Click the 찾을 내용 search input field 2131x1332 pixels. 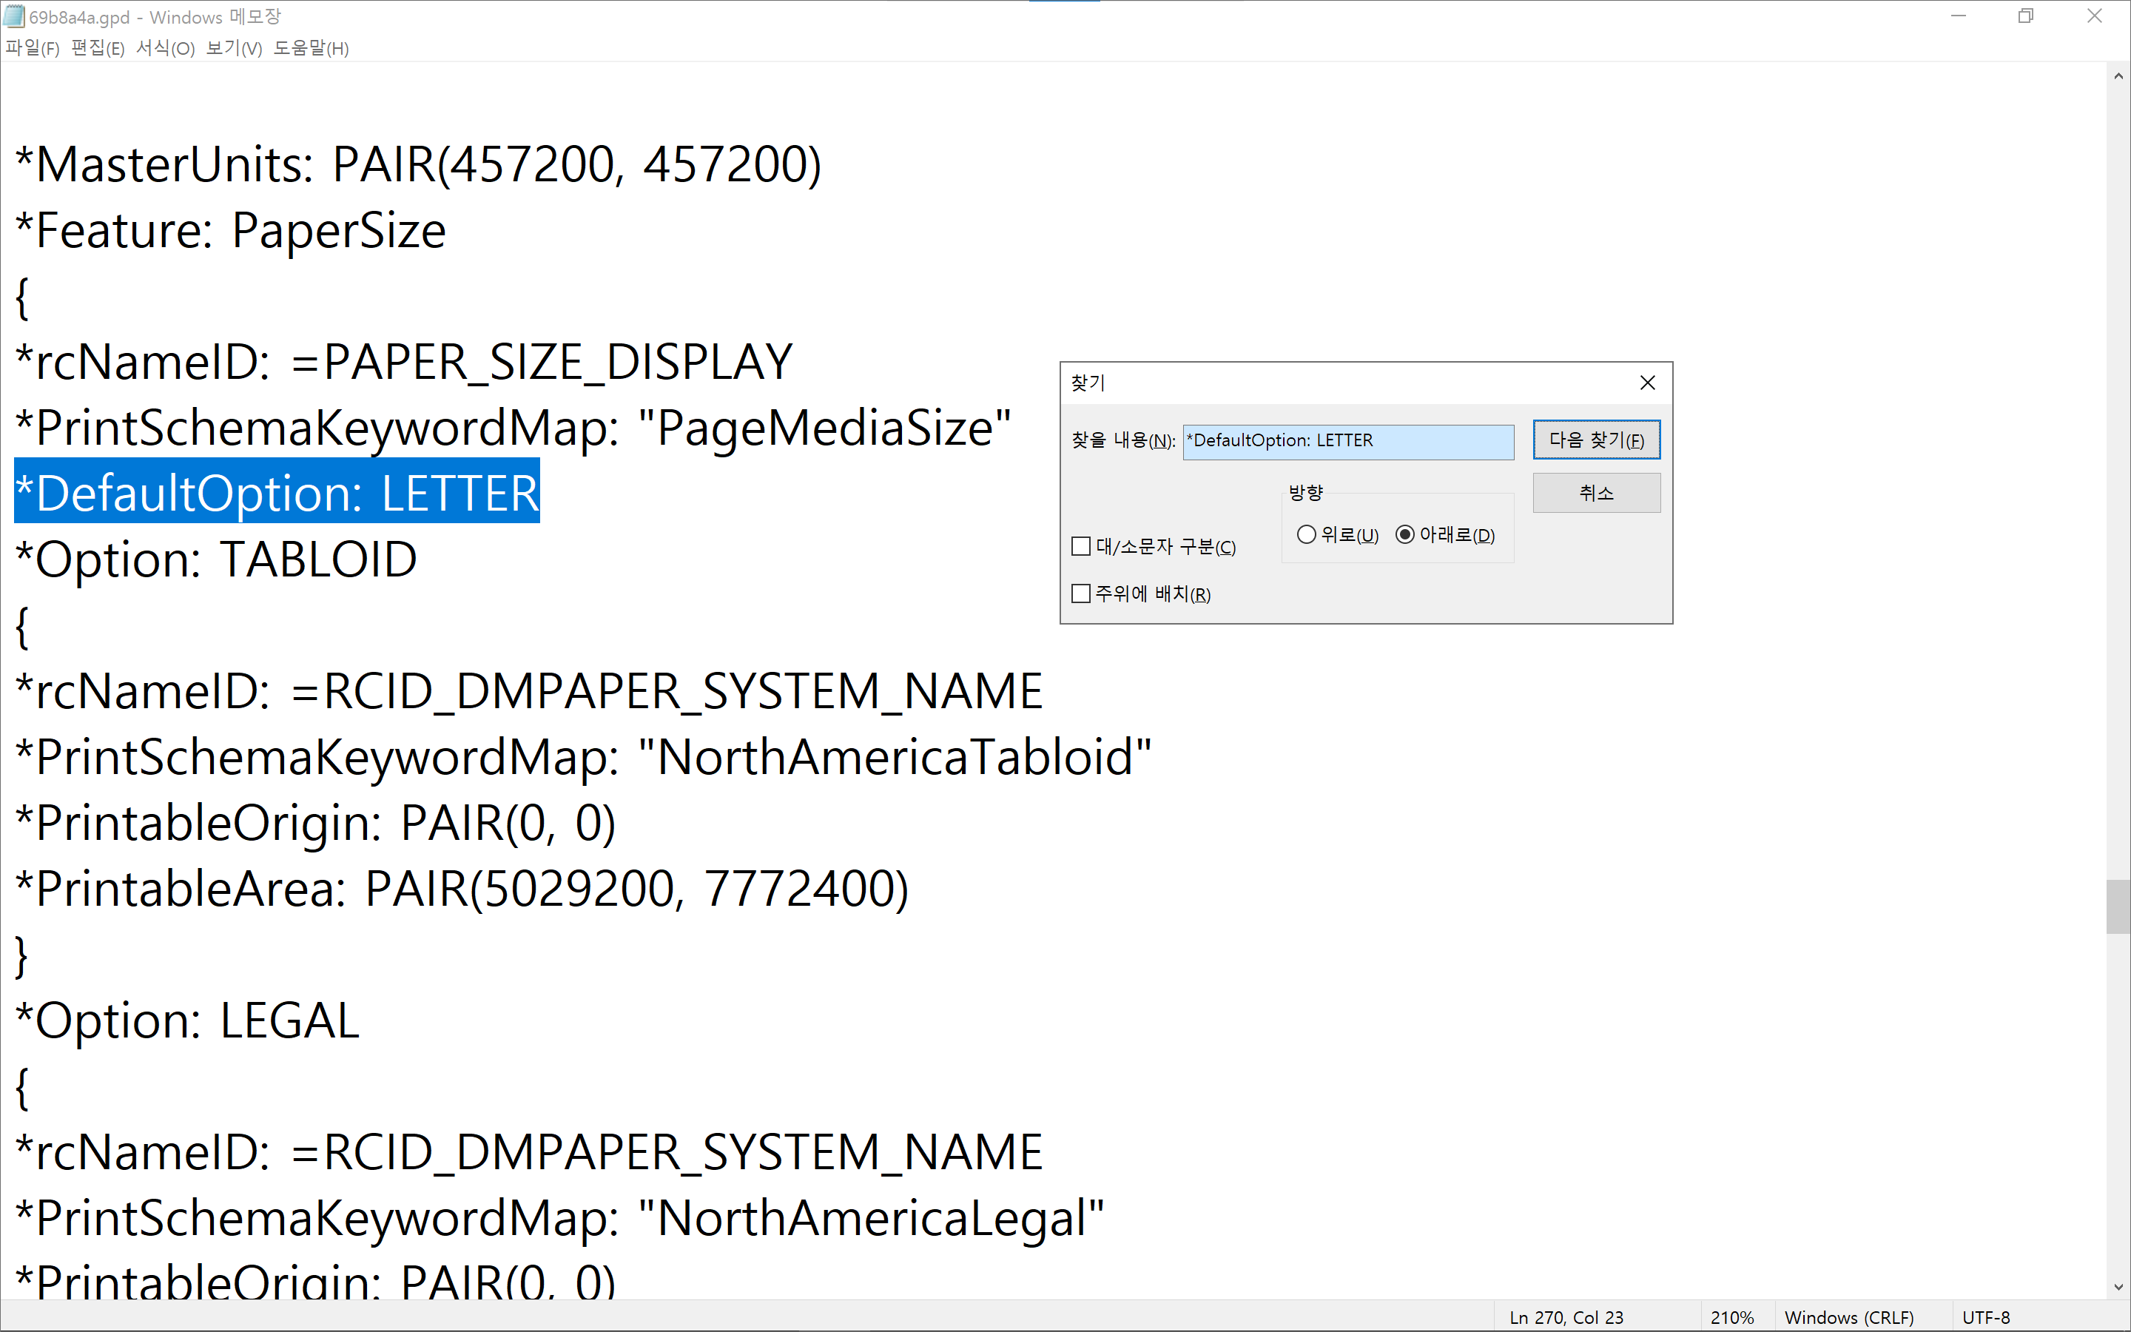(x=1347, y=441)
